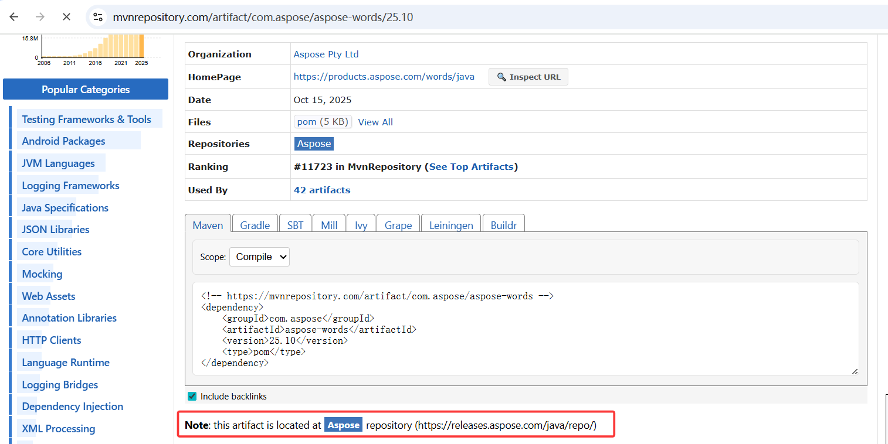Switch to the Ivy tab
The width and height of the screenshot is (888, 444).
pyautogui.click(x=361, y=225)
